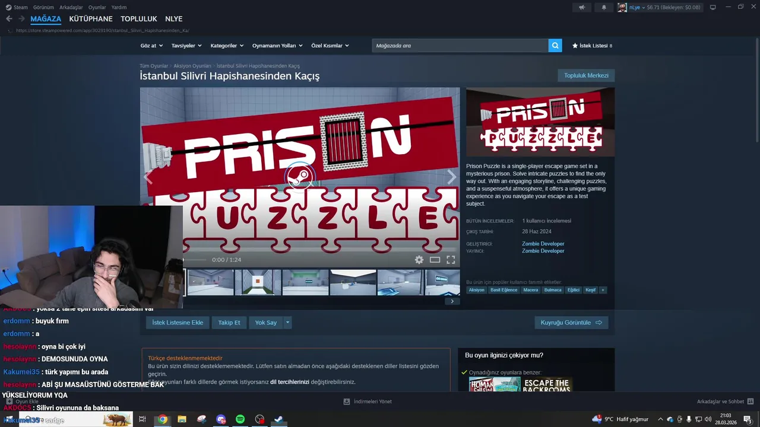Enter fullscreen on the trailer video
760x427 pixels.
[451, 260]
